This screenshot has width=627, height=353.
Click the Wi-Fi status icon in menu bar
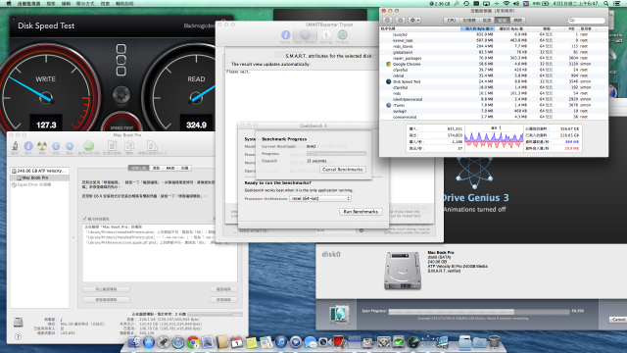(x=506, y=3)
